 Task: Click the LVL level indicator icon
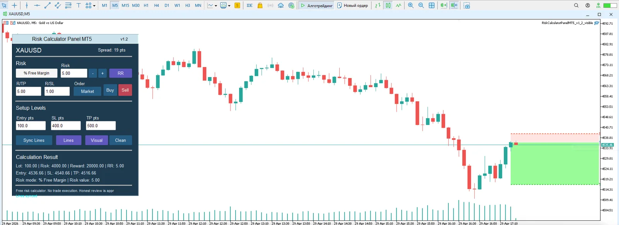tap(598, 5)
